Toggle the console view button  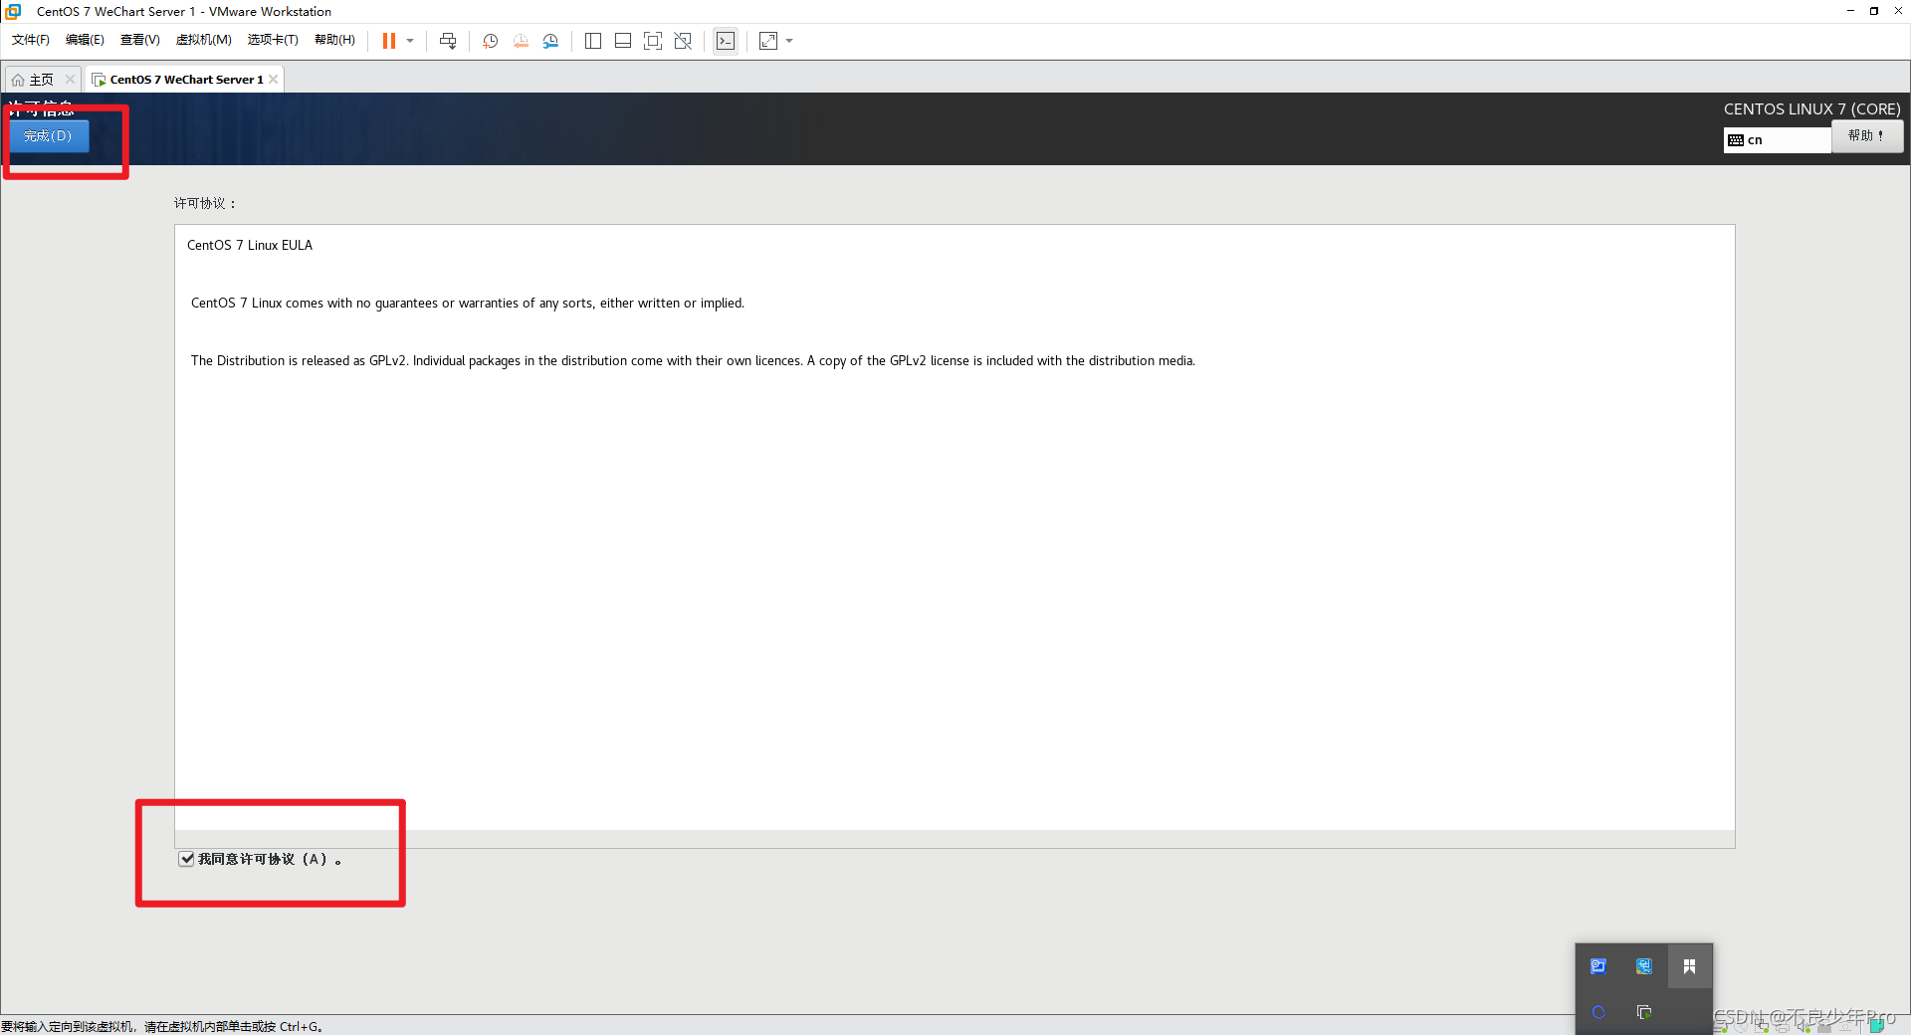pyautogui.click(x=726, y=41)
